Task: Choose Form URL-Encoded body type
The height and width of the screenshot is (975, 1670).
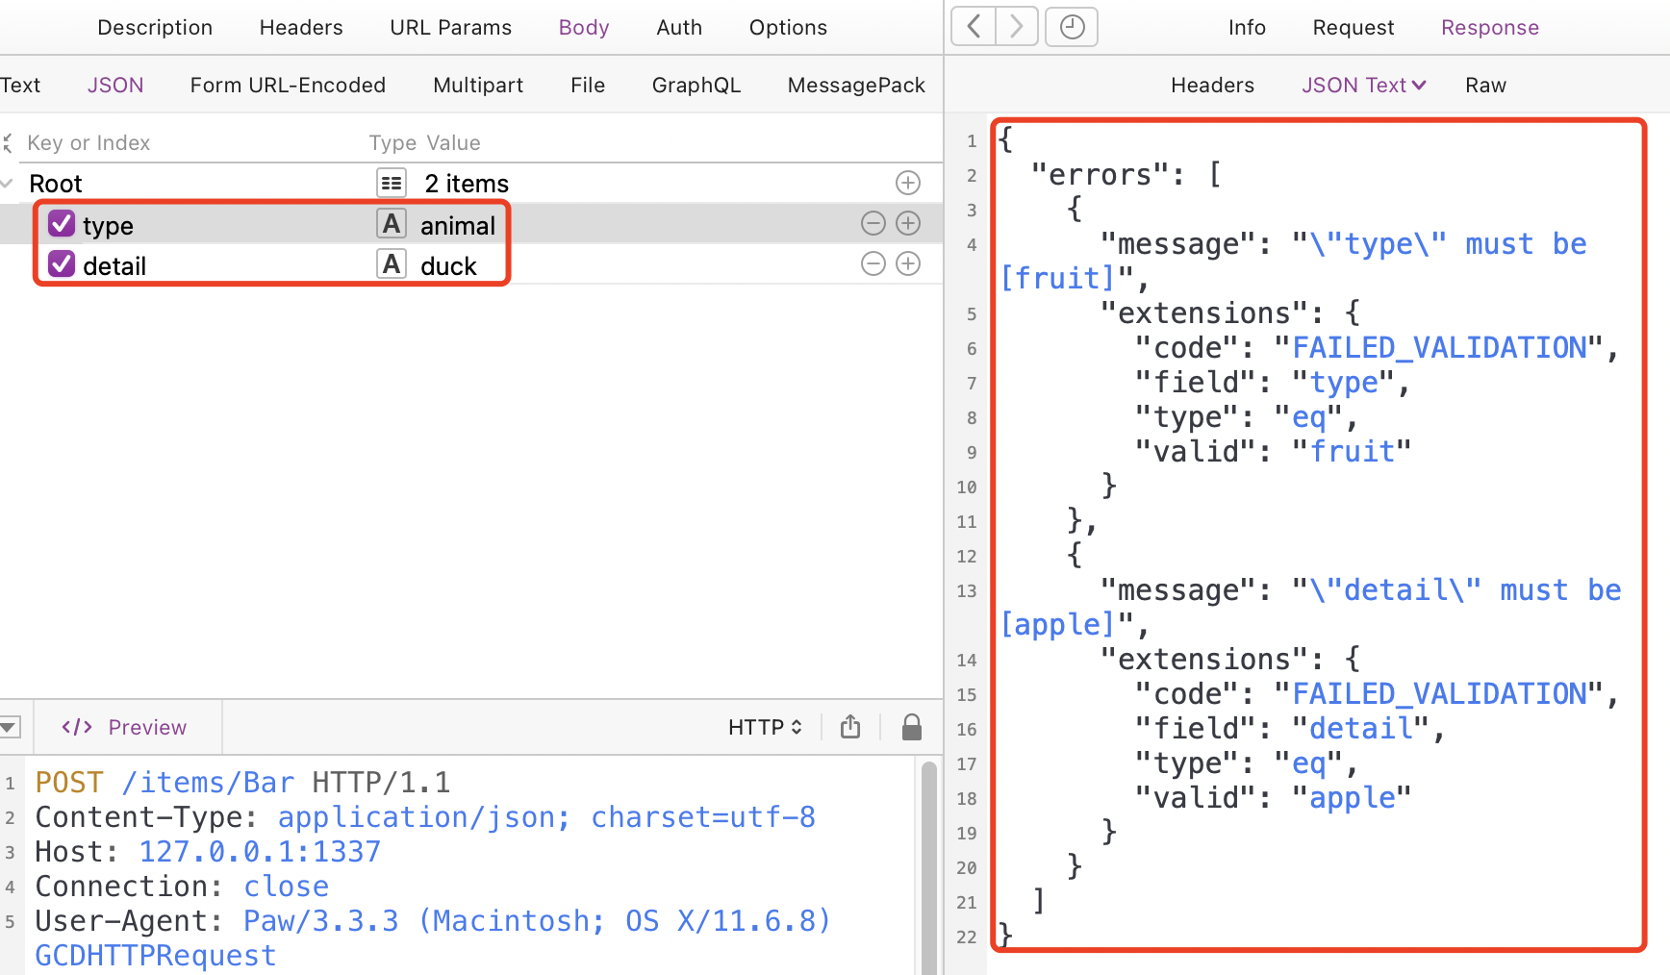Action: coord(288,85)
